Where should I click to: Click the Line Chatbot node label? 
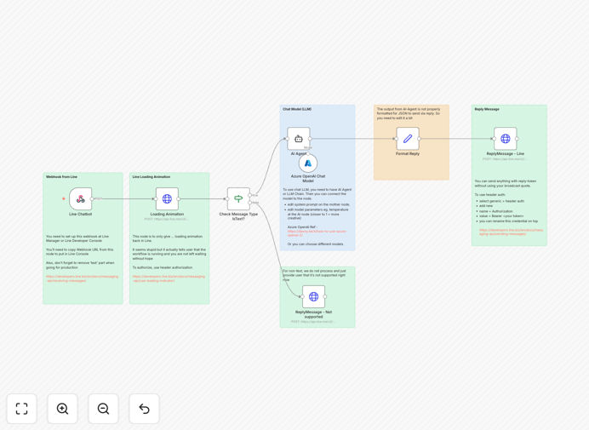click(x=80, y=214)
